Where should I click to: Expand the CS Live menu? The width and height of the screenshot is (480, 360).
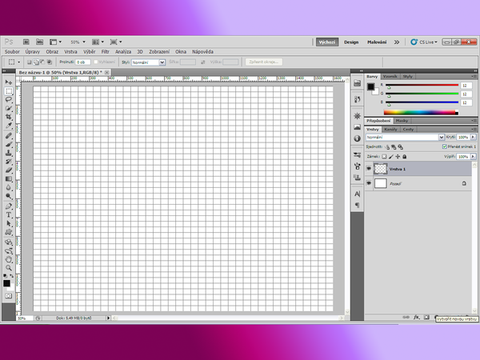tap(424, 42)
